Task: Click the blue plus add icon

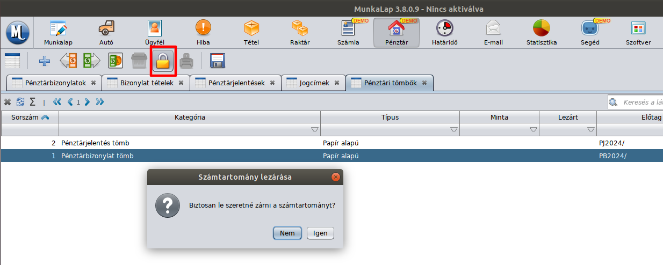Action: point(45,61)
